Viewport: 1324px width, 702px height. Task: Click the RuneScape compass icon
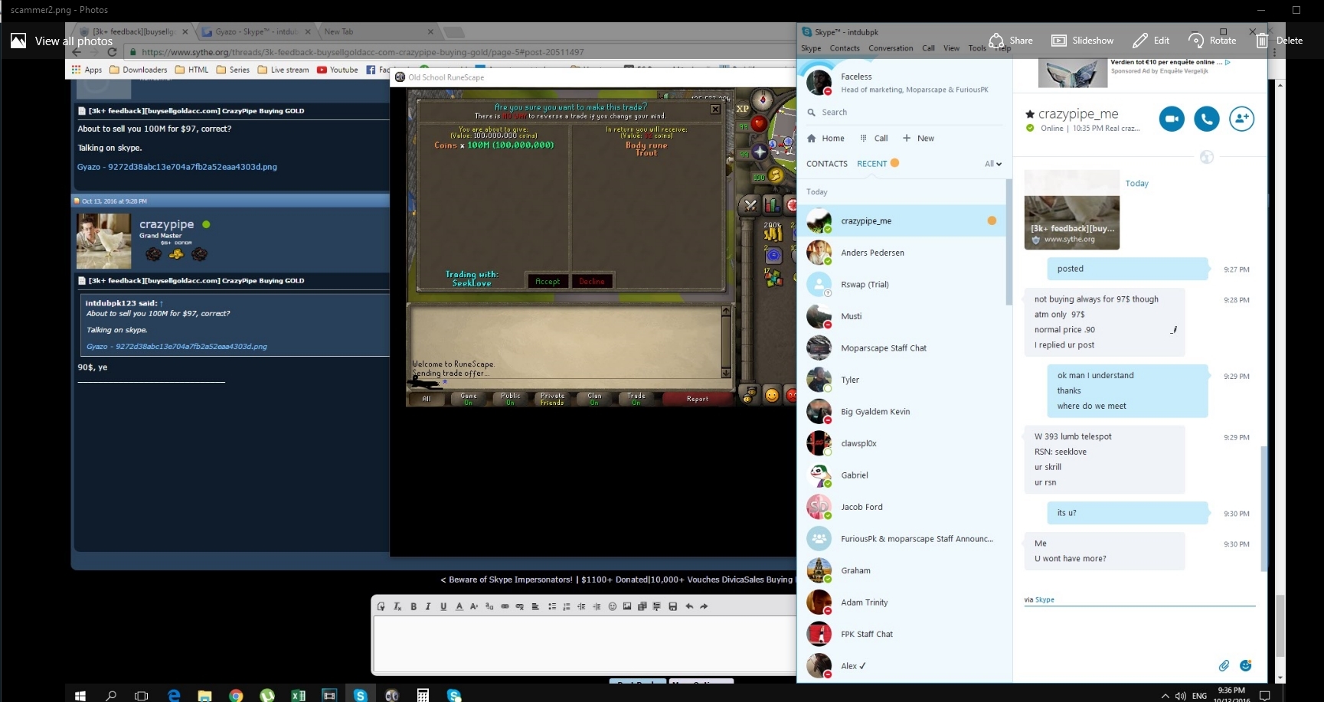pyautogui.click(x=762, y=100)
